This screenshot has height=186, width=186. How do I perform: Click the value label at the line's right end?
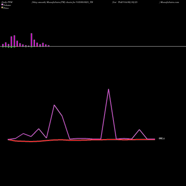162,139
